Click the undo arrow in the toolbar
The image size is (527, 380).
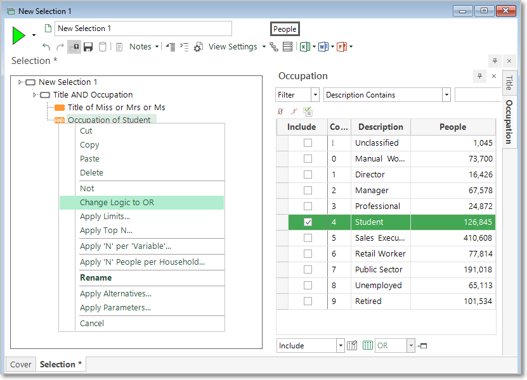[x=46, y=47]
